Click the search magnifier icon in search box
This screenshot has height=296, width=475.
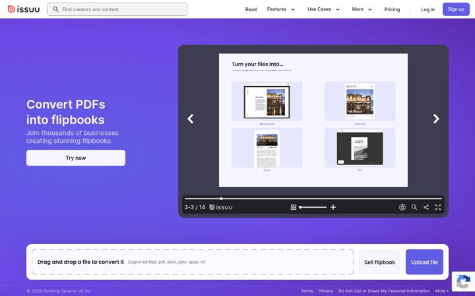pyautogui.click(x=55, y=9)
